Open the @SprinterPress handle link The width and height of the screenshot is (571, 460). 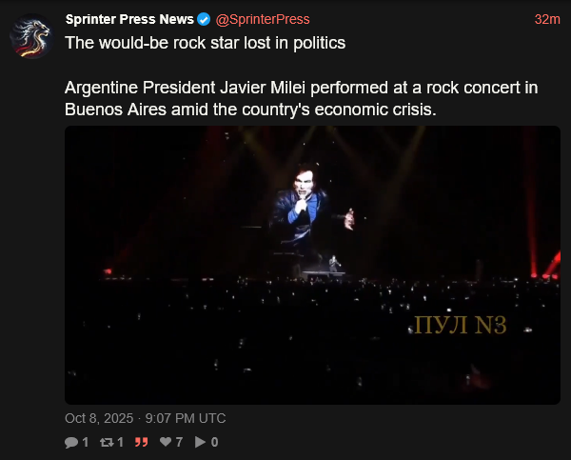(x=263, y=19)
